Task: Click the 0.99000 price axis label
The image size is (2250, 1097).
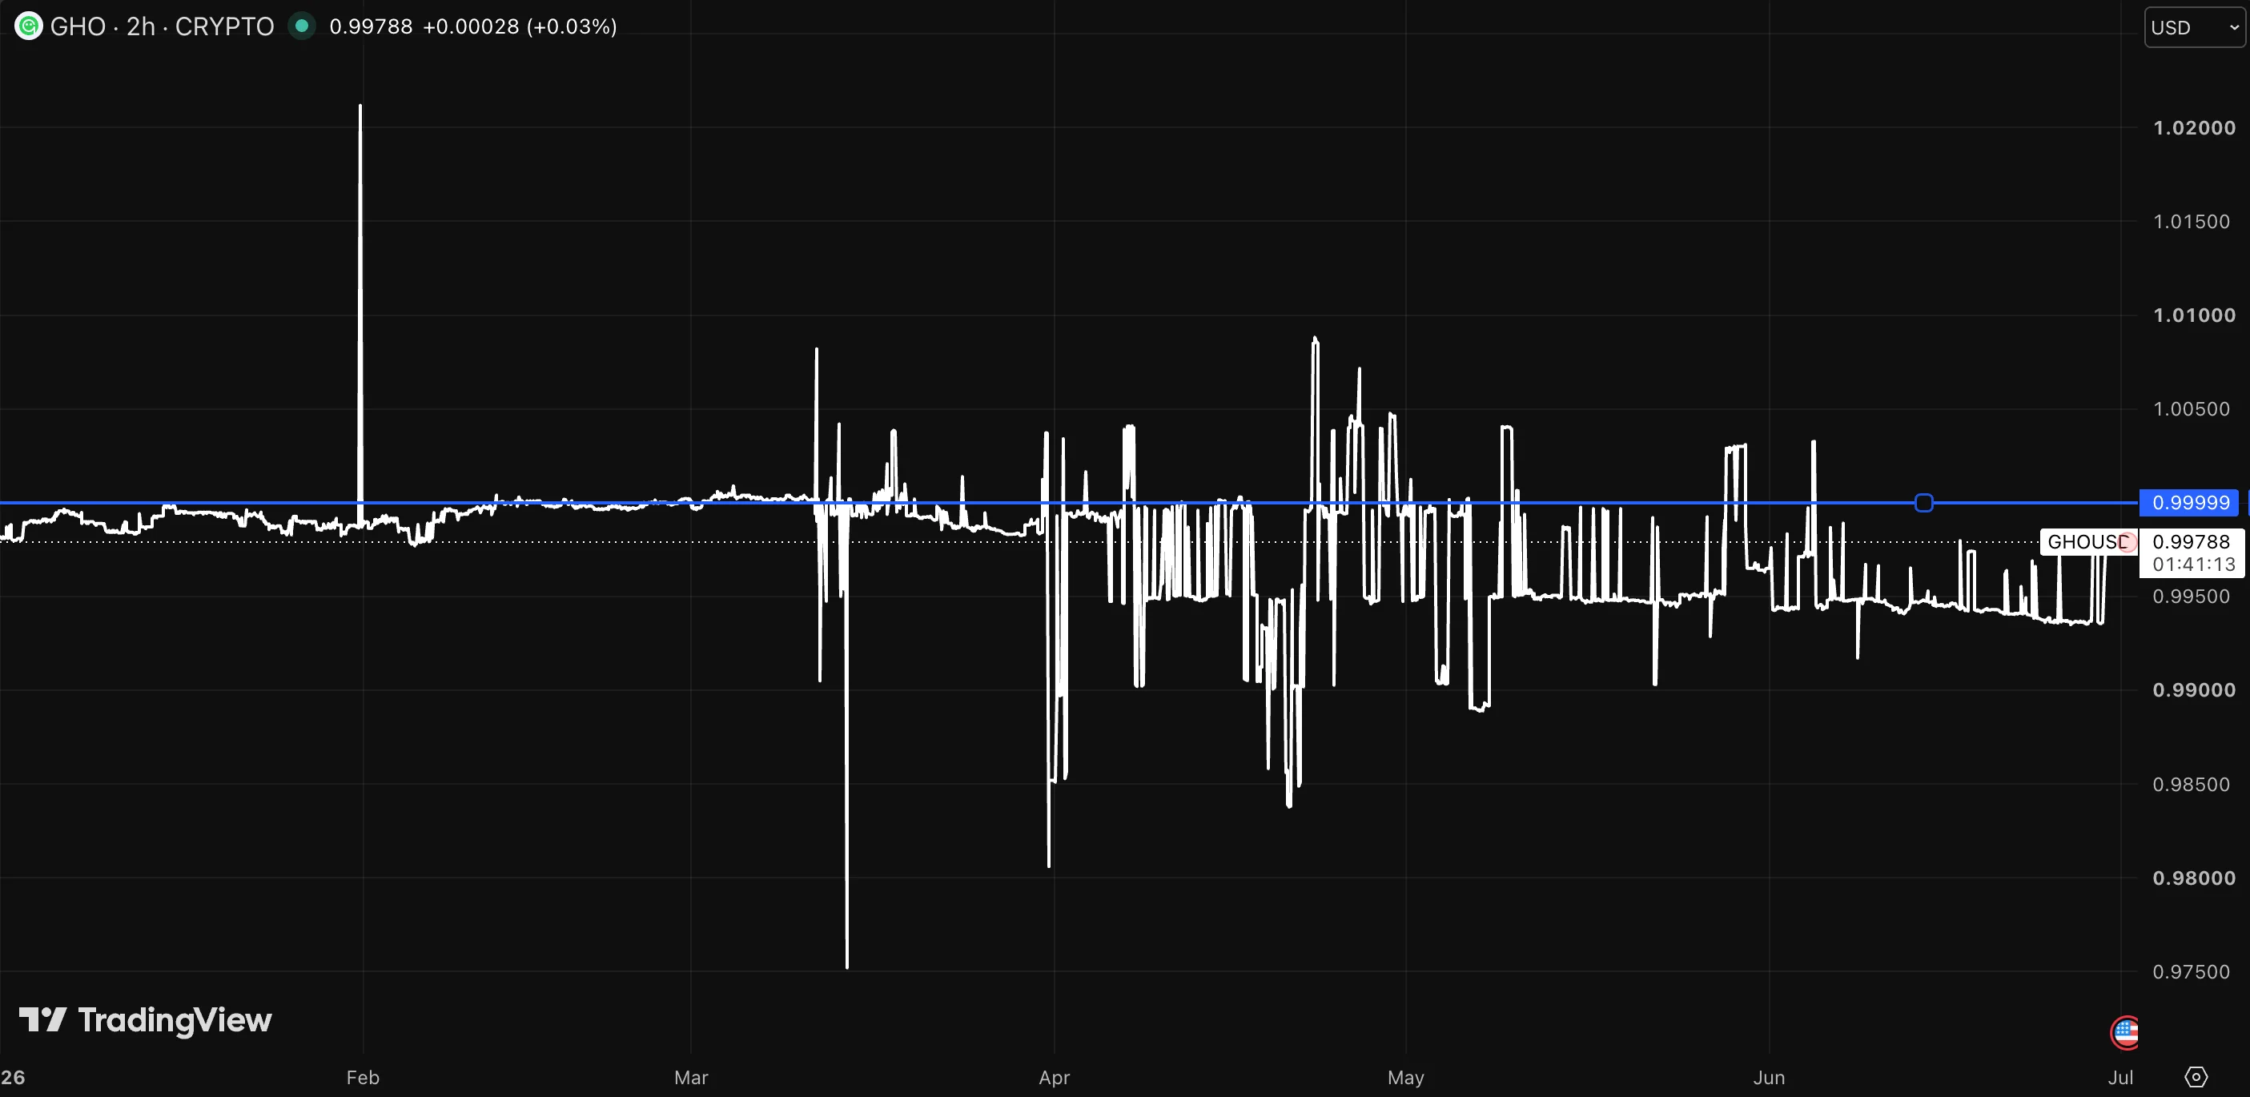Action: click(x=2194, y=690)
